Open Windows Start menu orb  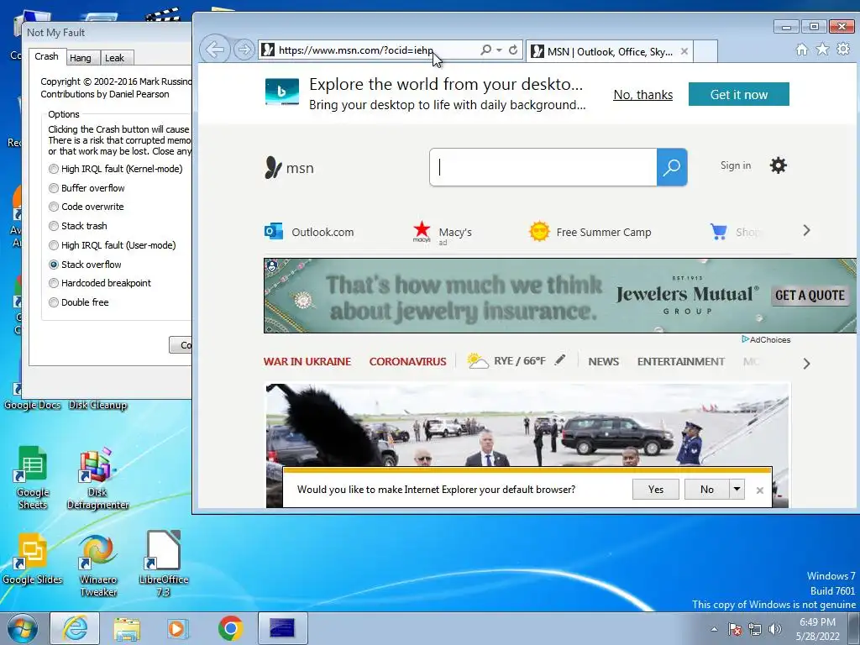point(23,628)
